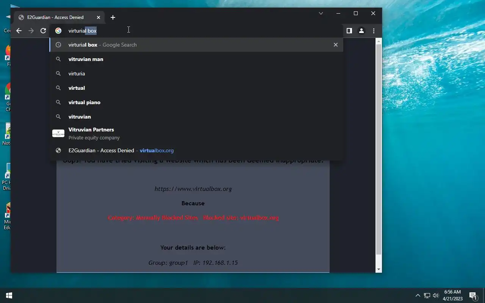
Task: Click the Vitruvian Partners logo thumbnail
Action: pos(58,133)
